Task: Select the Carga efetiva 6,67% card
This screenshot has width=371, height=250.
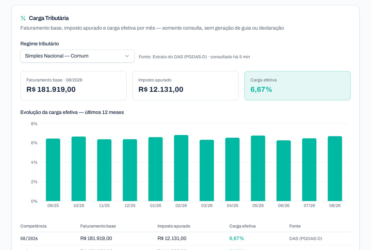Action: click(x=297, y=86)
